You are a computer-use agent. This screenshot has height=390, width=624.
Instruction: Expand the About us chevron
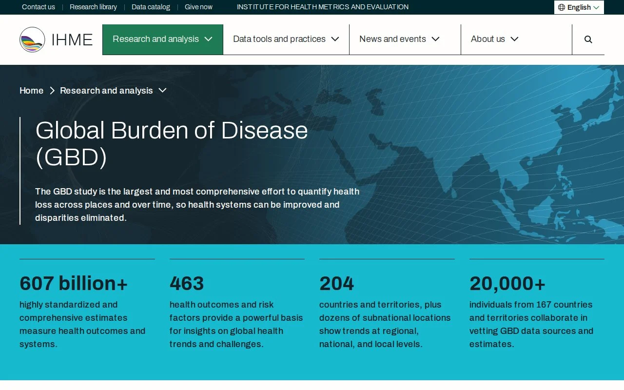[514, 39]
